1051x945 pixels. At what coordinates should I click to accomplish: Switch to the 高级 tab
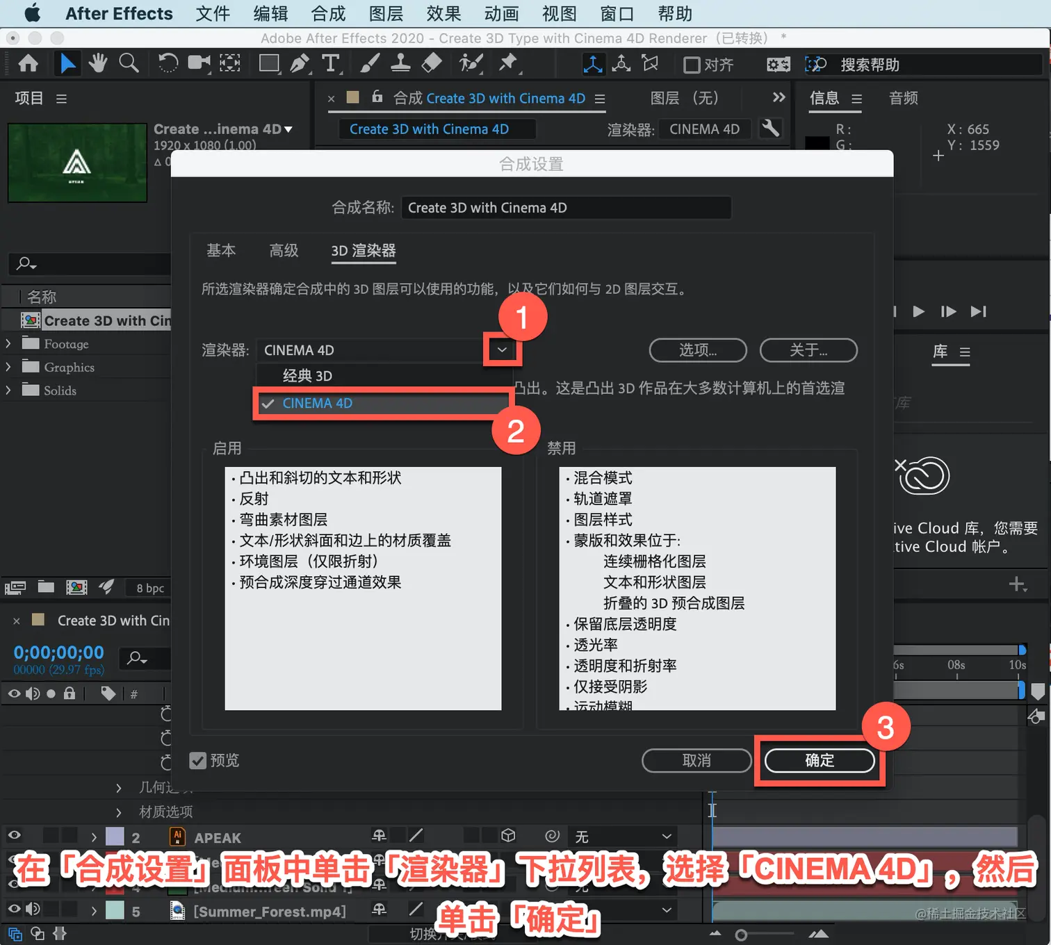click(284, 250)
